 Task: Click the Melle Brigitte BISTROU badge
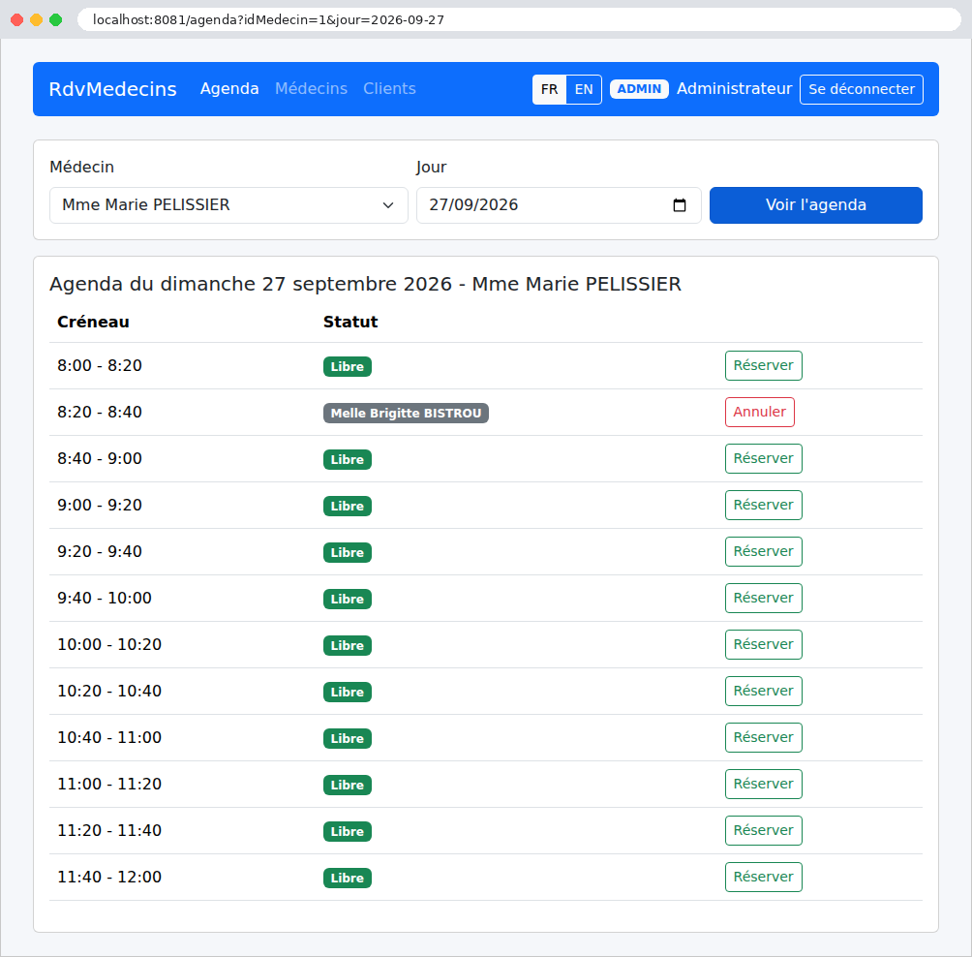pos(406,413)
